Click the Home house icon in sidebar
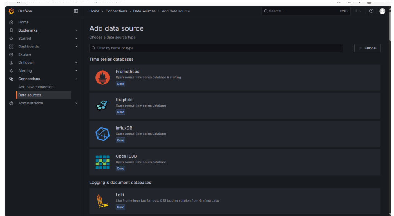394x216 pixels. [x=11, y=22]
